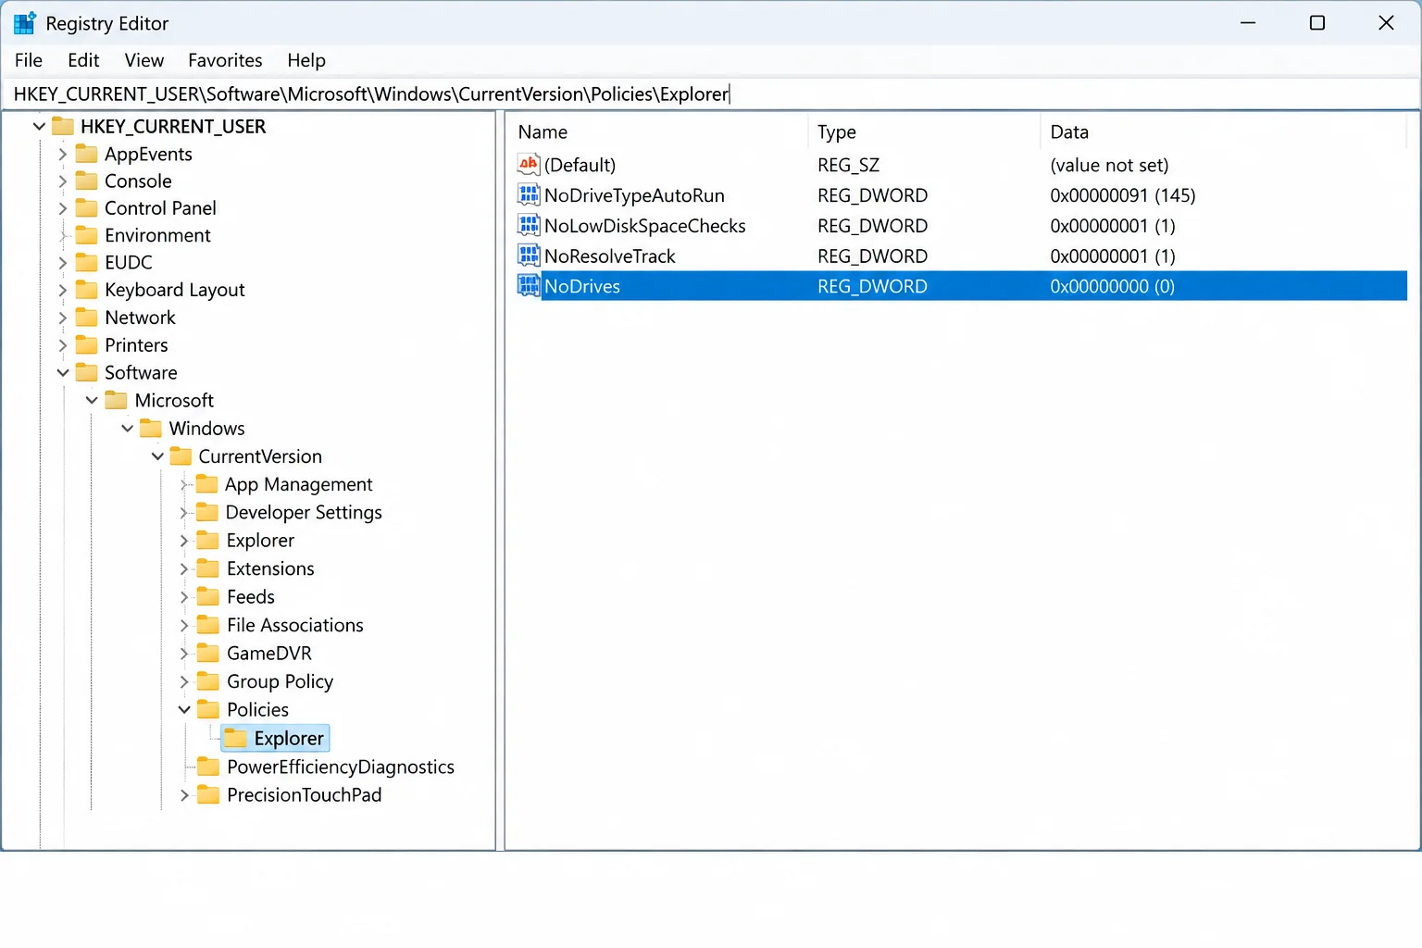1422x948 pixels.
Task: Click the registry path address bar
Action: (711, 94)
